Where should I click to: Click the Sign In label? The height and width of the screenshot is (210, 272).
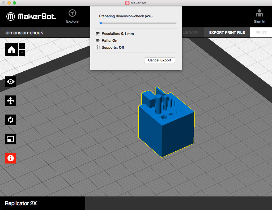pos(260,21)
